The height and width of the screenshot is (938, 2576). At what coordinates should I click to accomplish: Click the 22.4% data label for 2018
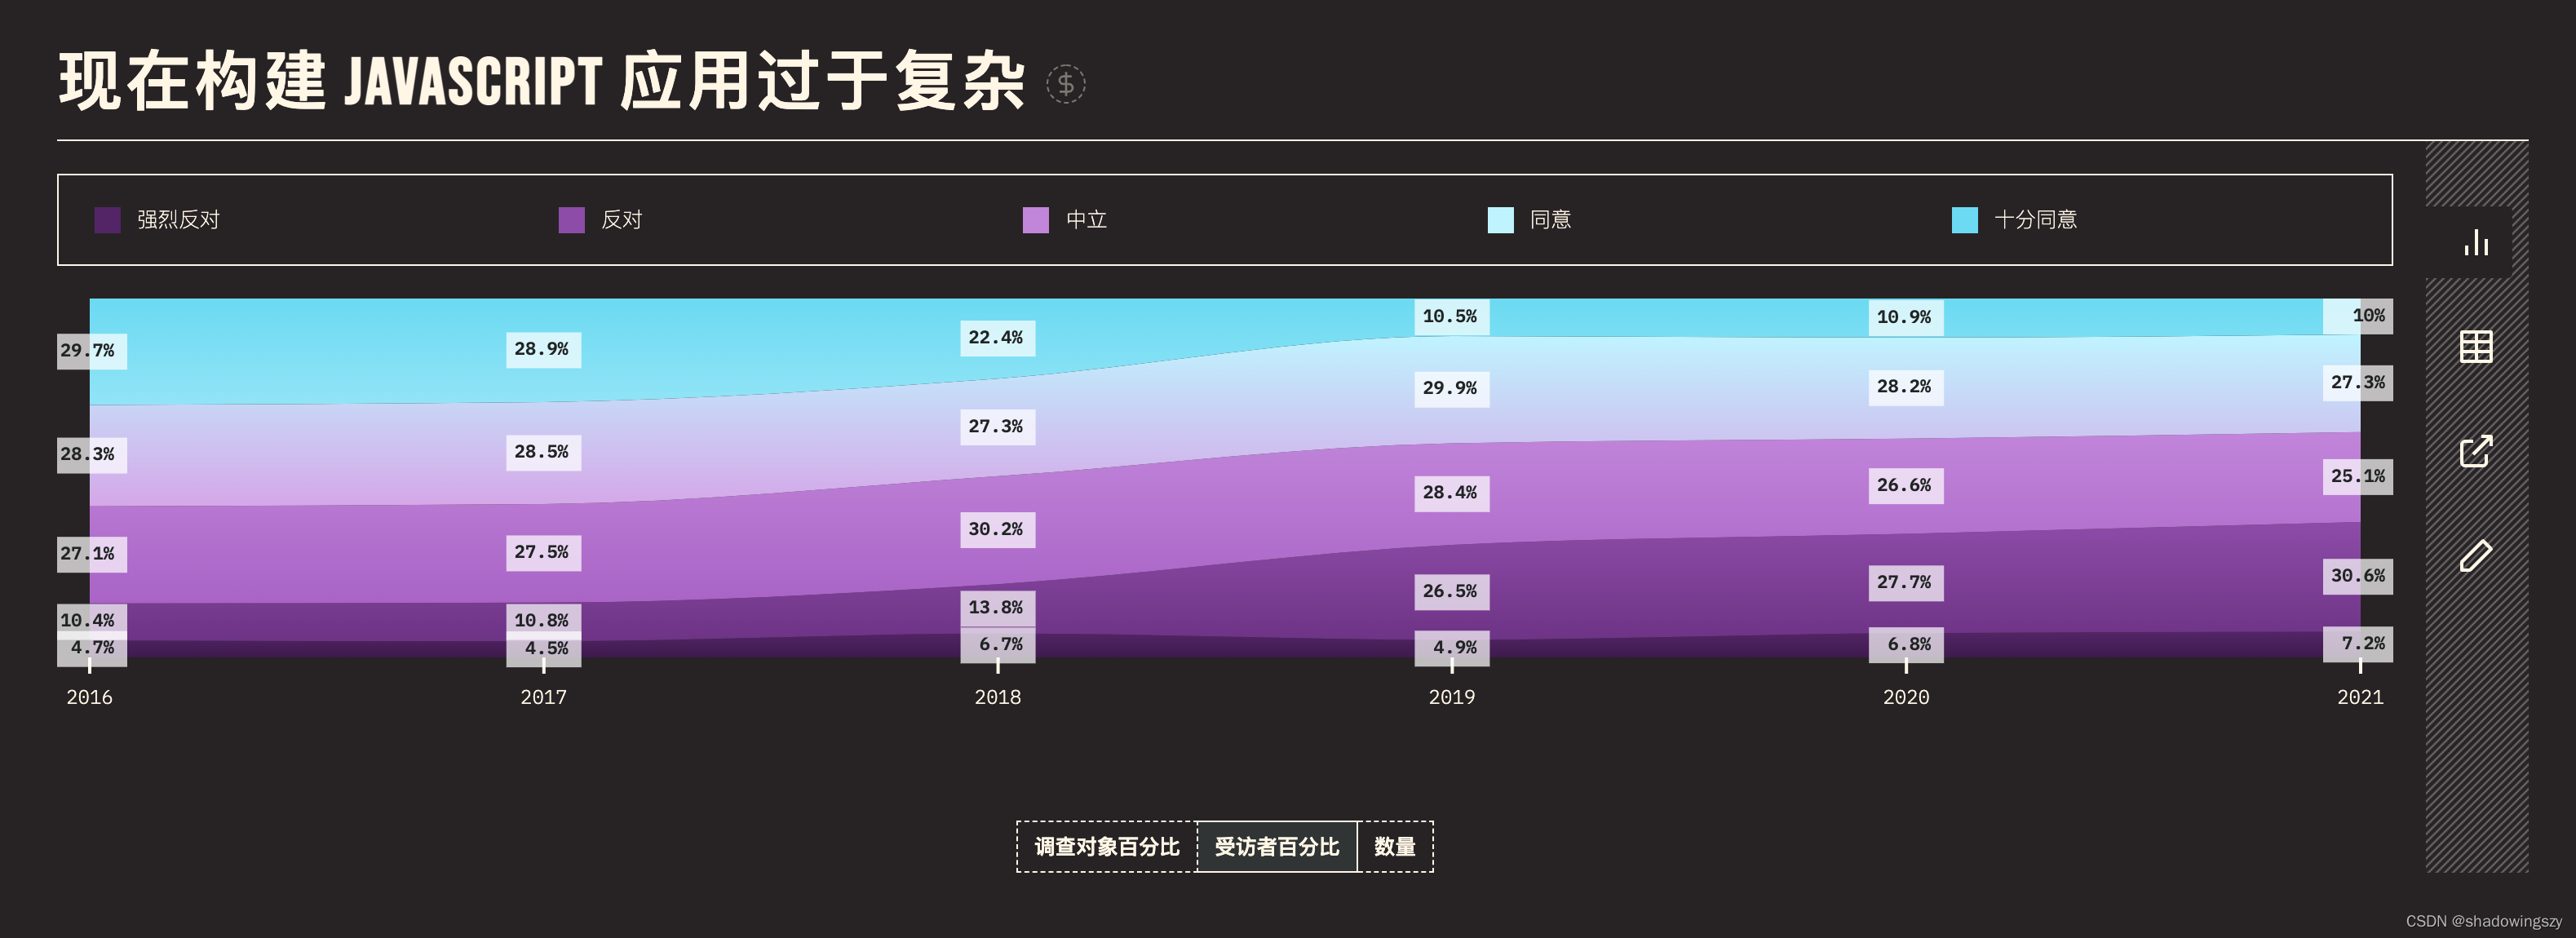pos(997,338)
